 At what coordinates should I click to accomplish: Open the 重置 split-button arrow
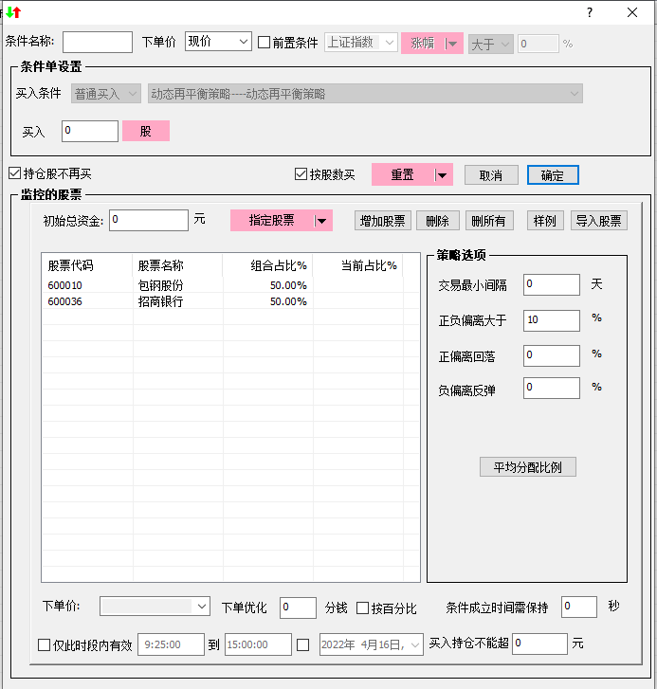[x=441, y=174]
